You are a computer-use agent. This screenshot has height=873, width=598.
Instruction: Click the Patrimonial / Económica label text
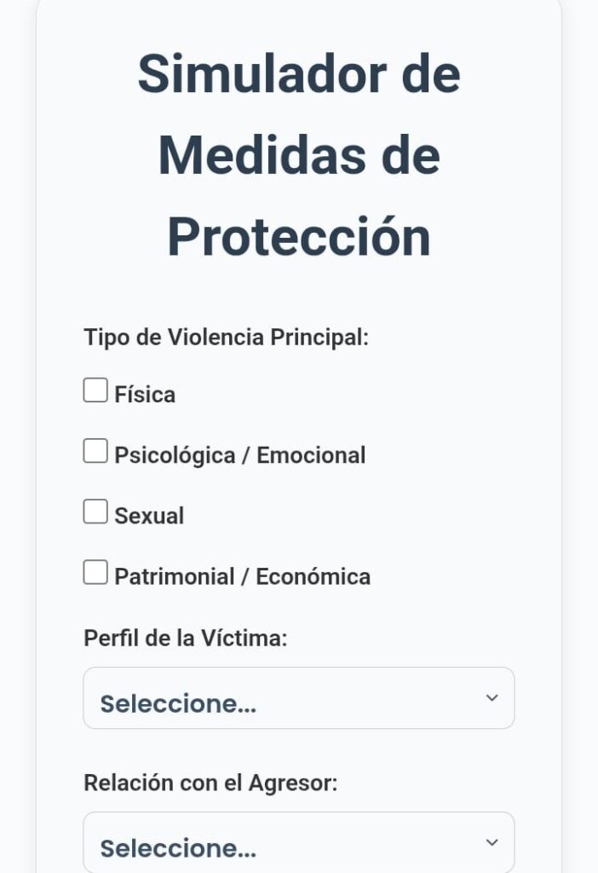point(243,576)
